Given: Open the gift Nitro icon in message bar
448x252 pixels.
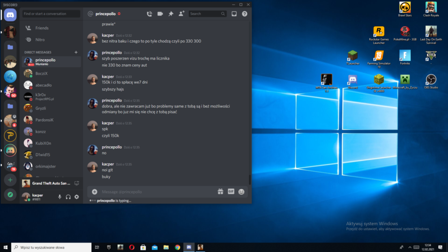Looking at the screenshot, I should pos(220,191).
